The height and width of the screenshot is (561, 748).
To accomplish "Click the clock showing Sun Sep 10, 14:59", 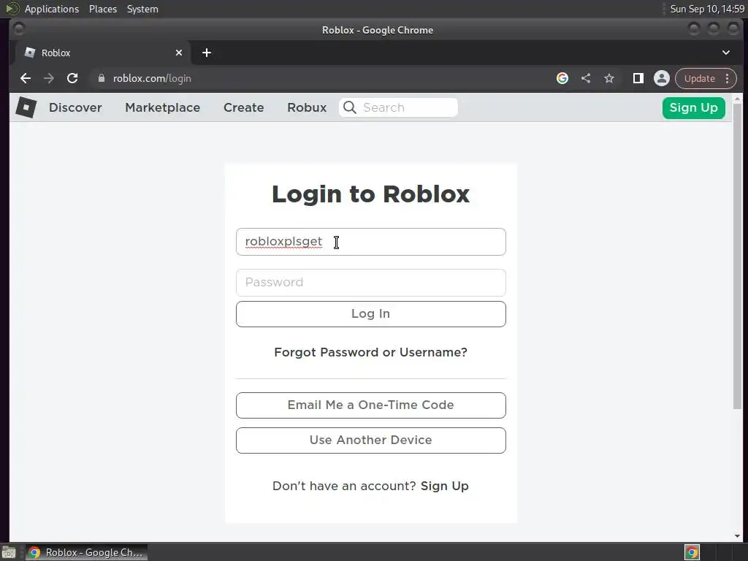I will point(707,9).
